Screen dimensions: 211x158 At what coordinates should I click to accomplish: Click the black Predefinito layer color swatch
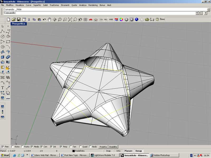pyautogui.click(x=74, y=151)
